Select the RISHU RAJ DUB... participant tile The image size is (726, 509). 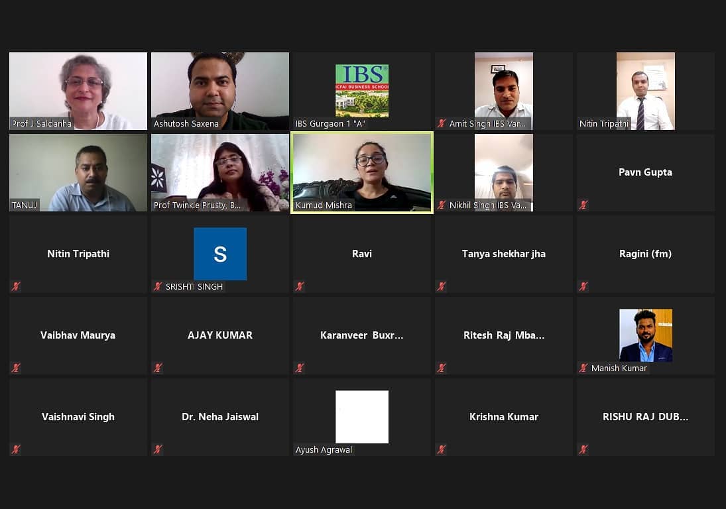[x=645, y=417]
